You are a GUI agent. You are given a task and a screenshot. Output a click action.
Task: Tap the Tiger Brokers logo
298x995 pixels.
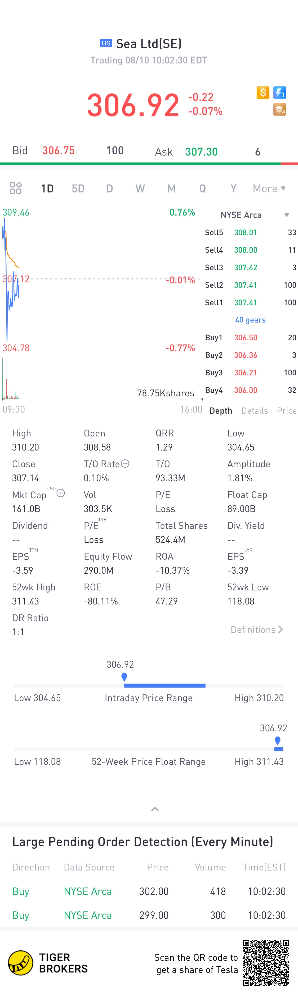click(21, 963)
